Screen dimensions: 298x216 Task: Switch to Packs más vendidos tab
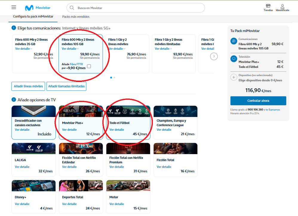pyautogui.click(x=76, y=17)
